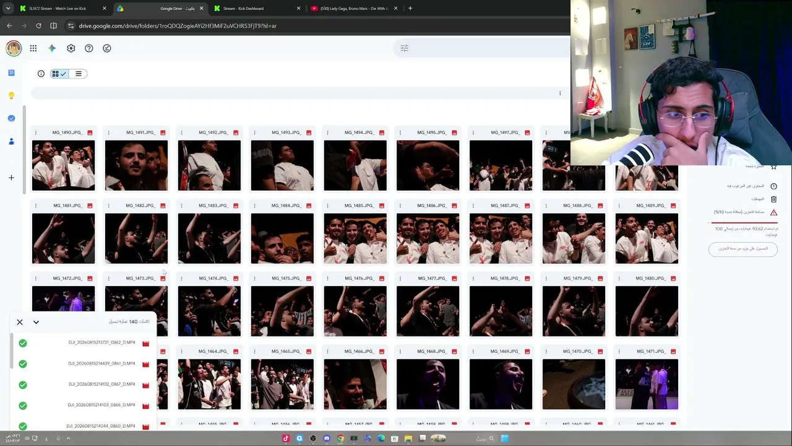Open the Gemini sparkle assistant

(52, 48)
